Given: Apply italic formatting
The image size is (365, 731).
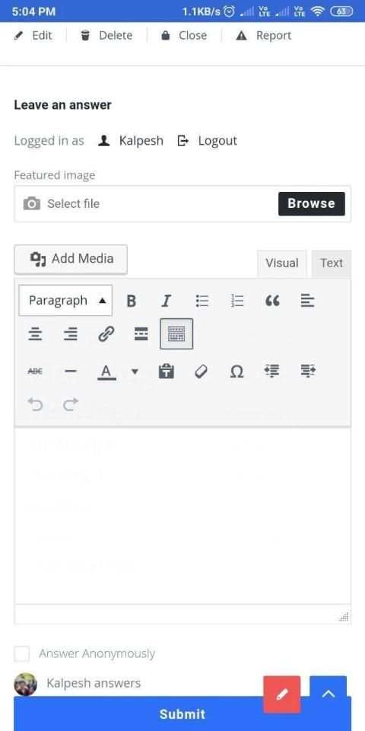Looking at the screenshot, I should pos(167,301).
